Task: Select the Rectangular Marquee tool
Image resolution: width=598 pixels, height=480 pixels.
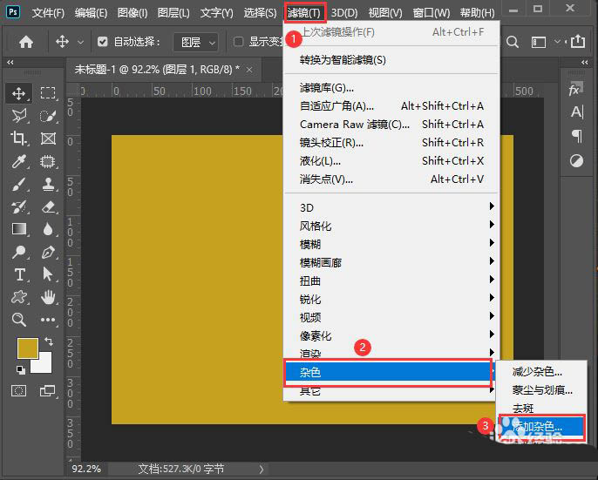Action: tap(48, 93)
